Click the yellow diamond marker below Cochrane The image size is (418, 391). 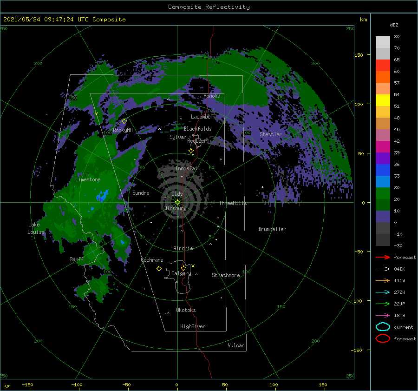pos(159,269)
